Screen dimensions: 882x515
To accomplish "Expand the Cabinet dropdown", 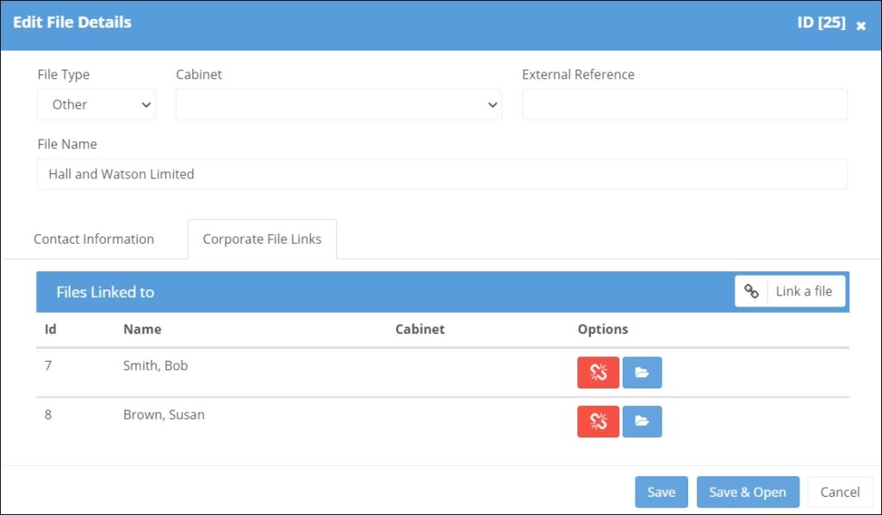I will point(339,104).
